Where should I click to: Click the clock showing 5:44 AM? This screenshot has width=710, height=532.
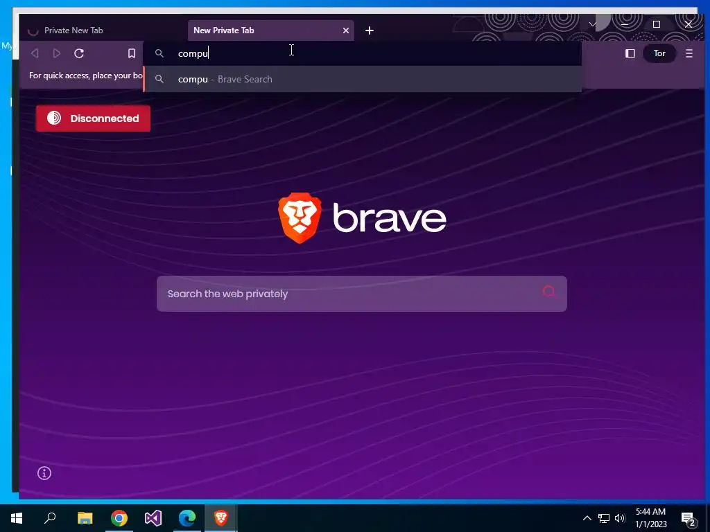[650, 518]
